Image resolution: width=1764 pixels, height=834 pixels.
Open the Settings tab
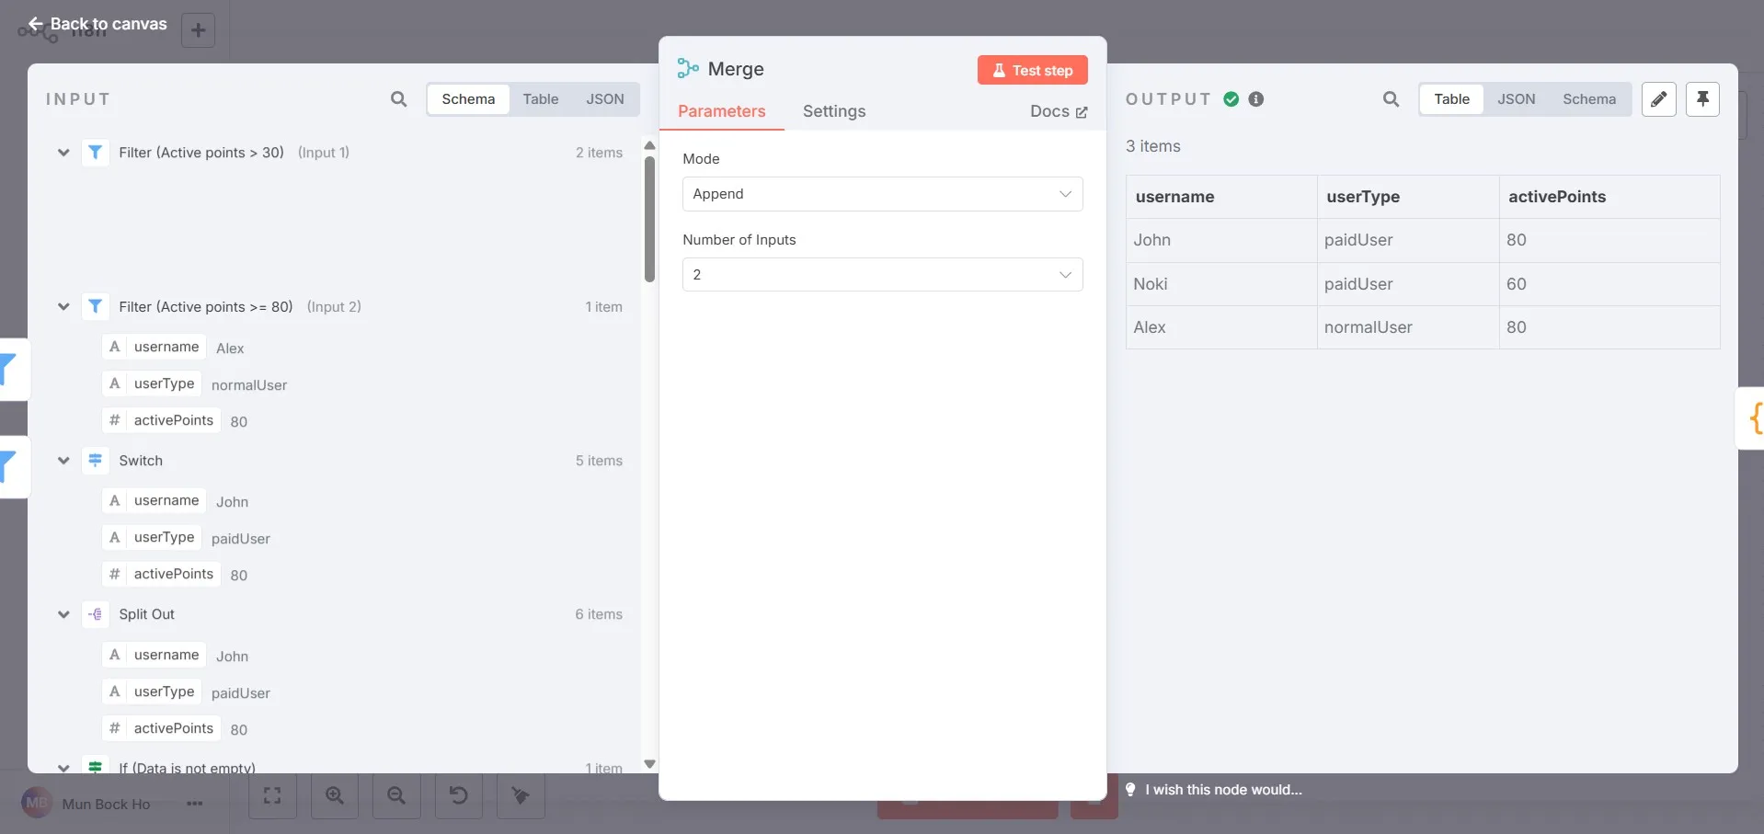[x=834, y=111]
